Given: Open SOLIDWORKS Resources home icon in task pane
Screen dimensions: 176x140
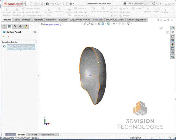Looking at the screenshot, I should (172, 28).
